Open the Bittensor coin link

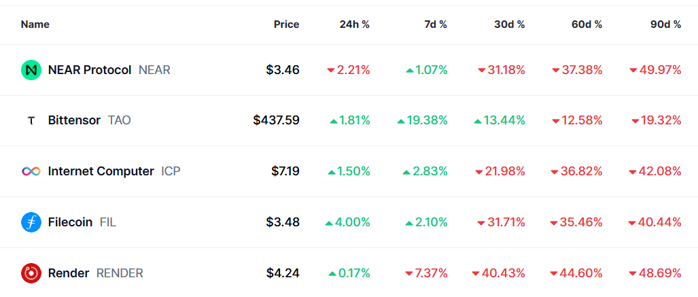click(75, 121)
